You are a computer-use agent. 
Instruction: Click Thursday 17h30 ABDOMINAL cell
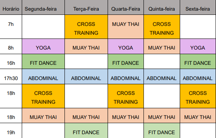[162, 77]
